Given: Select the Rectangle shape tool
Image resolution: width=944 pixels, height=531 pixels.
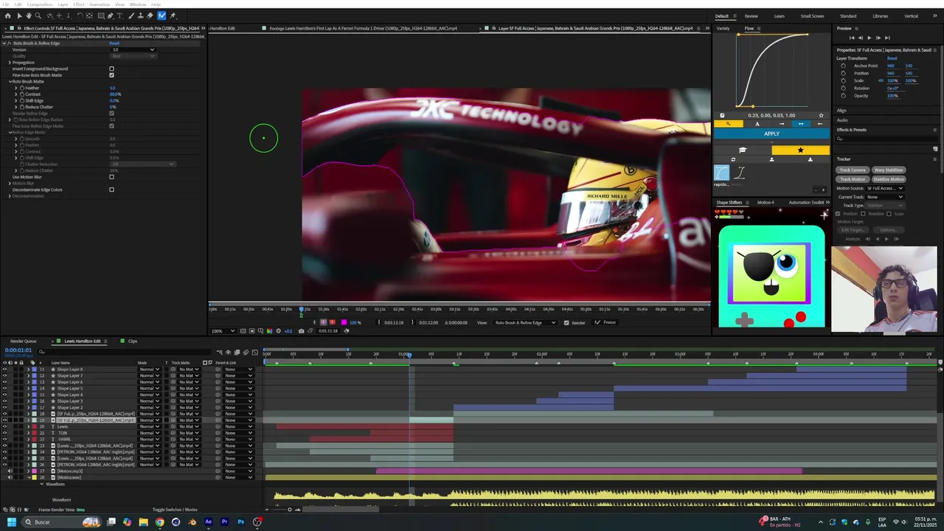Looking at the screenshot, I should coord(101,15).
